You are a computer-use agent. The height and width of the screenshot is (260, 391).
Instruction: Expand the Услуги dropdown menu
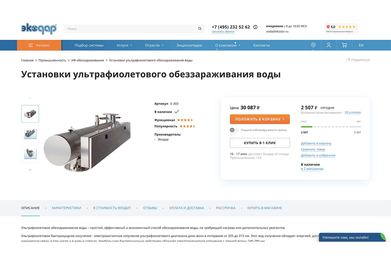tap(124, 45)
